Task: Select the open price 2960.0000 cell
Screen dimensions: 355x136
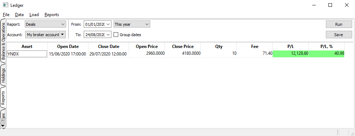Action: tap(147, 54)
